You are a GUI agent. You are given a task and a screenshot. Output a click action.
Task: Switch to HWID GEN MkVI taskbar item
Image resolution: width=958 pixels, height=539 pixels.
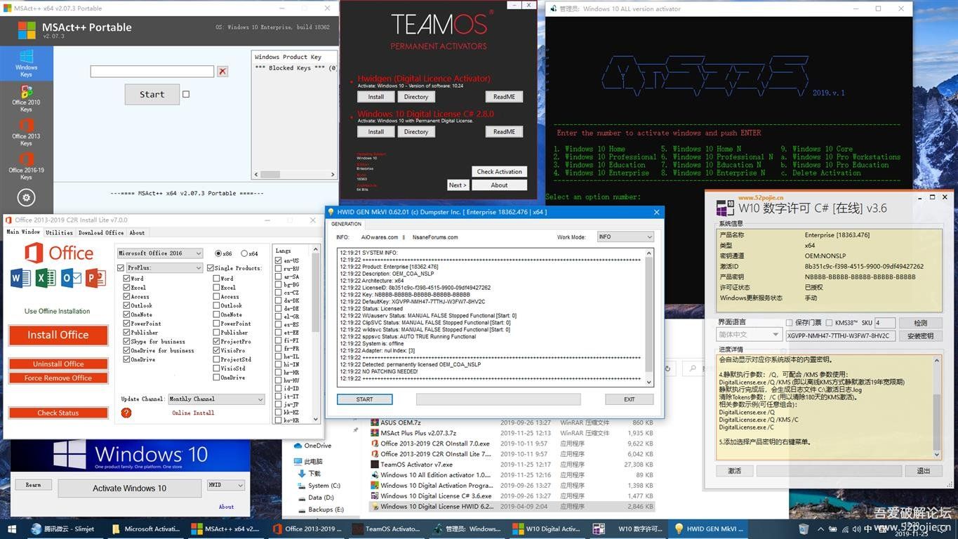coord(707,528)
